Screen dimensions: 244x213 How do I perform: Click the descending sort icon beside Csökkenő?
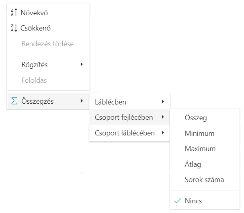click(x=14, y=28)
